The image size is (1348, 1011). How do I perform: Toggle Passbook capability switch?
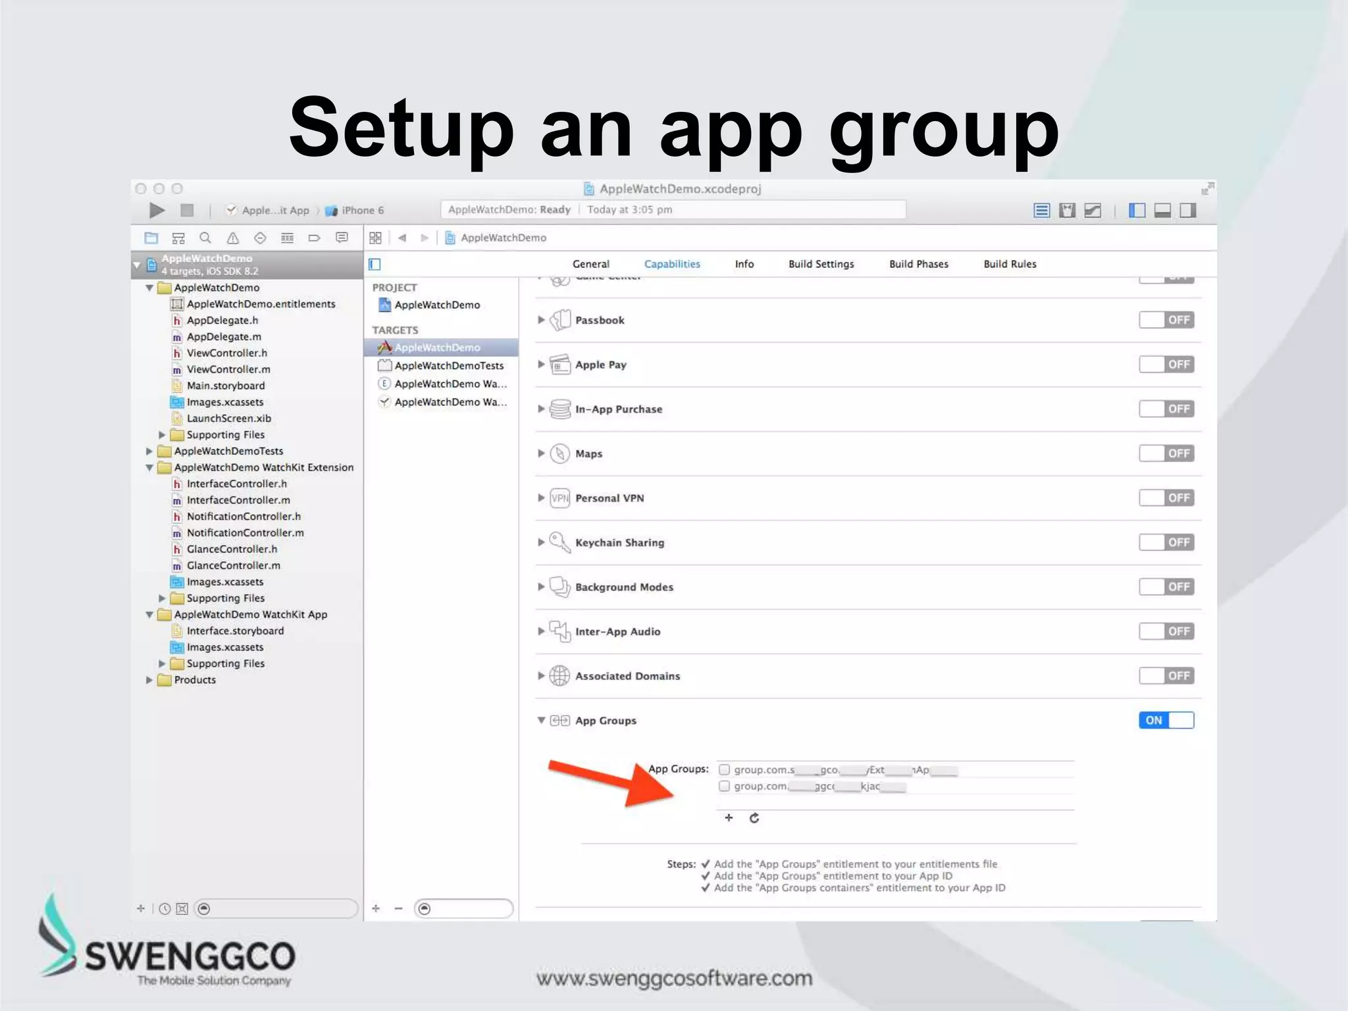click(x=1166, y=320)
